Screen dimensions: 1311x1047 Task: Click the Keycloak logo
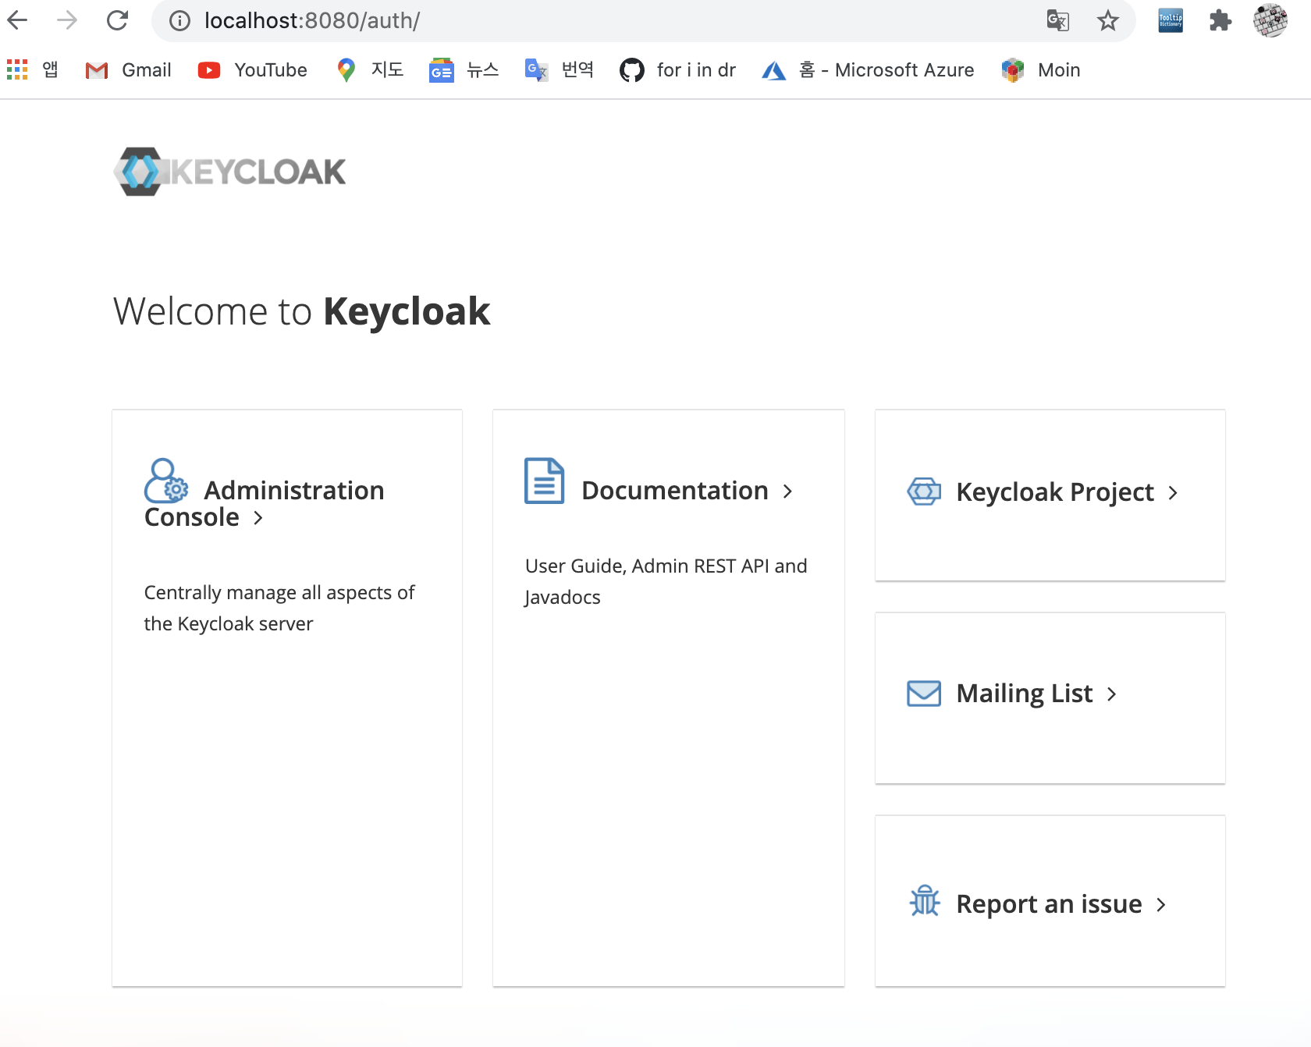click(229, 172)
